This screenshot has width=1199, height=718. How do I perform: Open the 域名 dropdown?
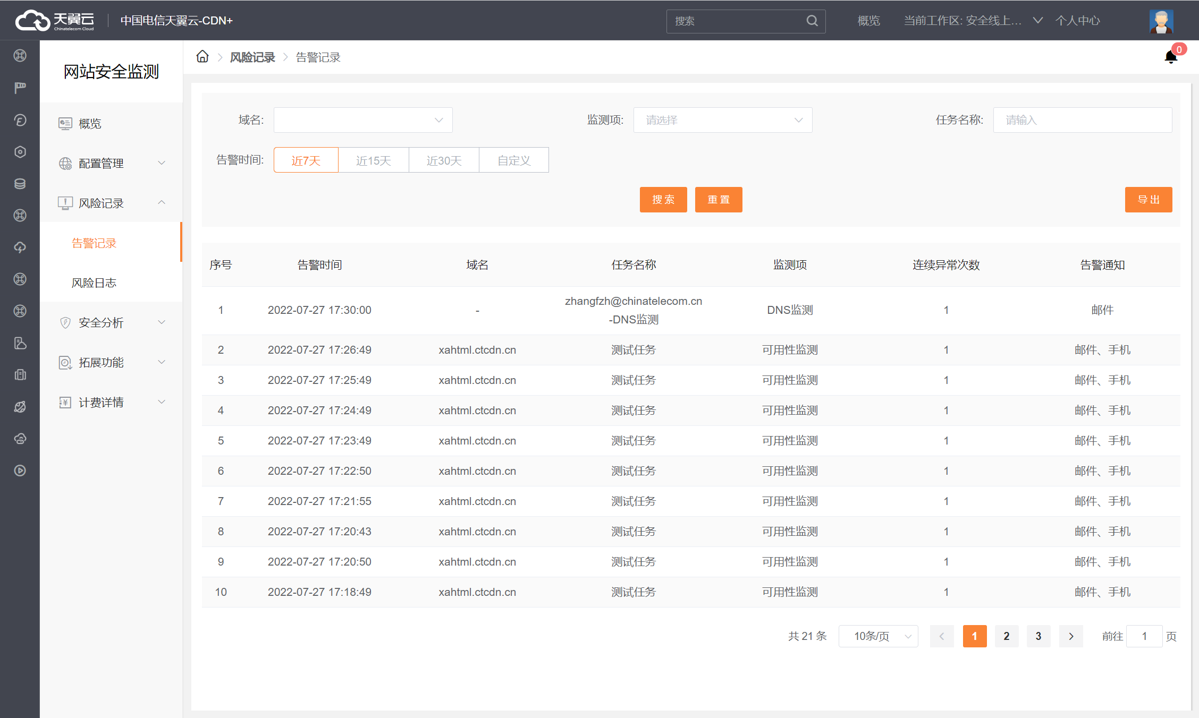(363, 120)
